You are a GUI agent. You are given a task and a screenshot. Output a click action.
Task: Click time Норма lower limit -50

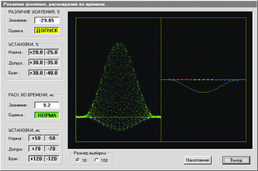(x=51, y=138)
